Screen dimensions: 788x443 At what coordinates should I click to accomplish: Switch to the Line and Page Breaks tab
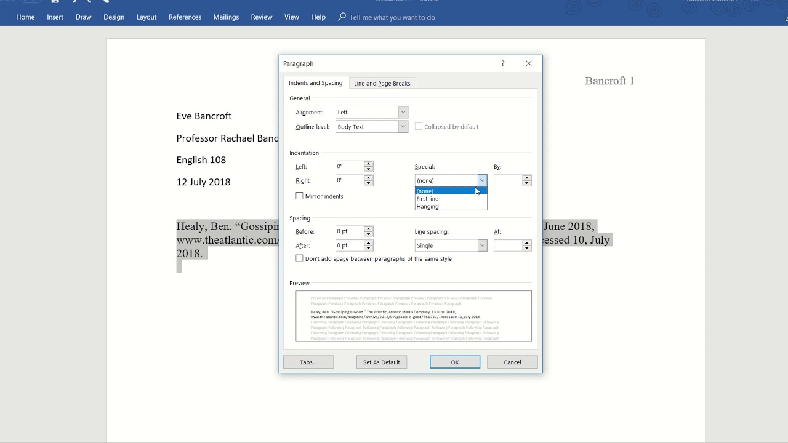tap(382, 83)
